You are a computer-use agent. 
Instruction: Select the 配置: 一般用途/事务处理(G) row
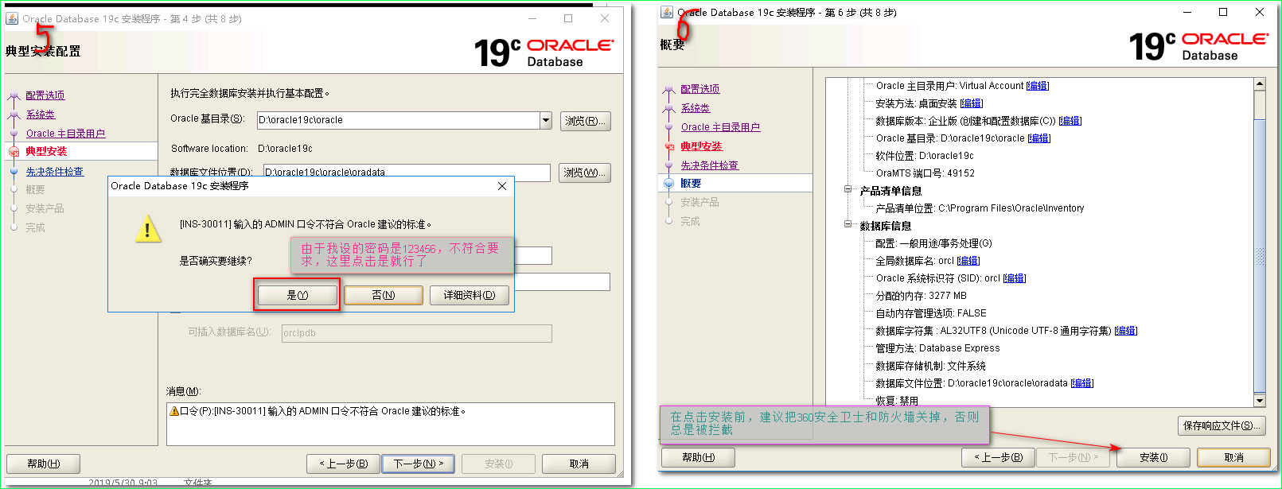933,243
